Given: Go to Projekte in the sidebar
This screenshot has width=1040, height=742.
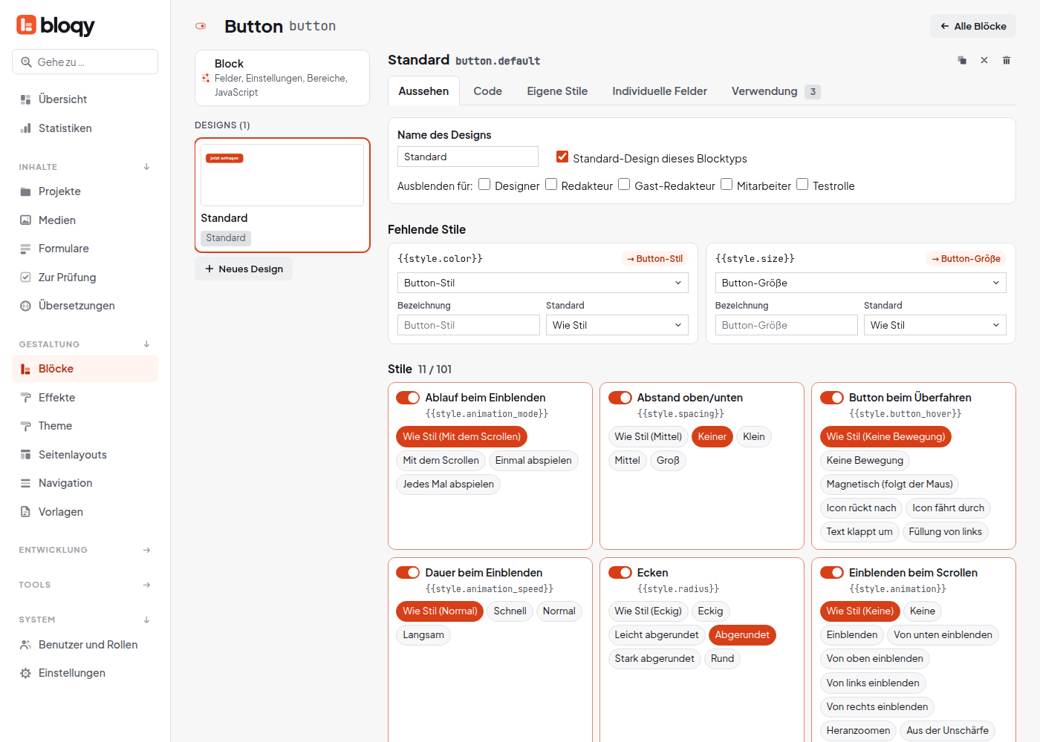Looking at the screenshot, I should (x=85, y=191).
